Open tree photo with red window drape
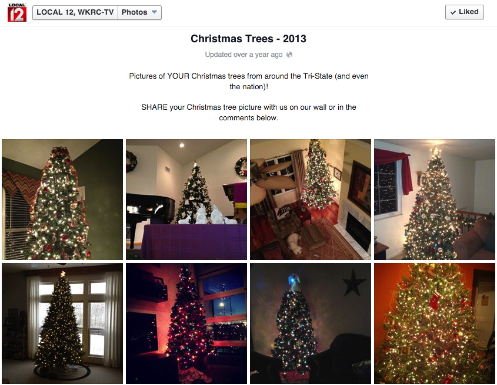Viewport: 497px width, 385px height. [435, 200]
